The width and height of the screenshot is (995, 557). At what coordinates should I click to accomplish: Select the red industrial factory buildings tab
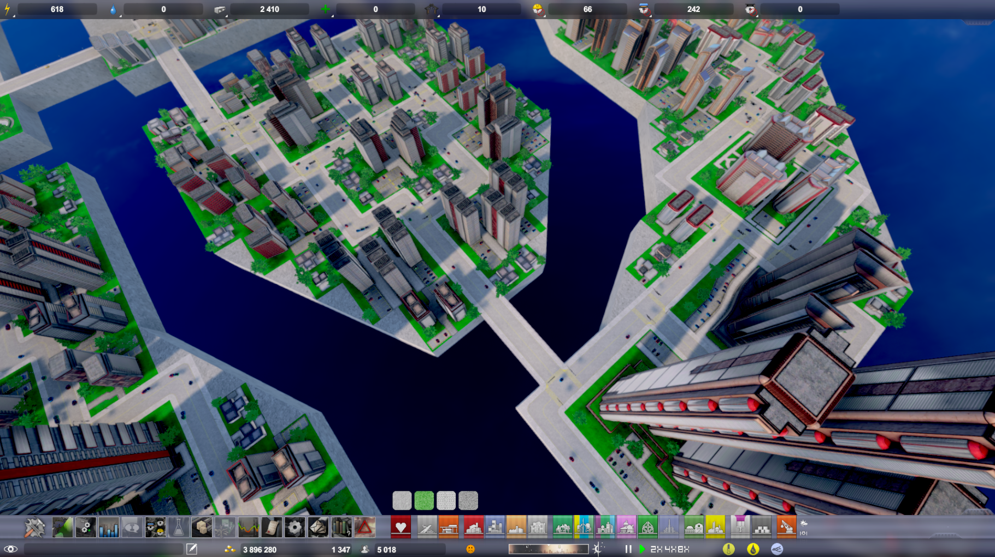tap(473, 528)
